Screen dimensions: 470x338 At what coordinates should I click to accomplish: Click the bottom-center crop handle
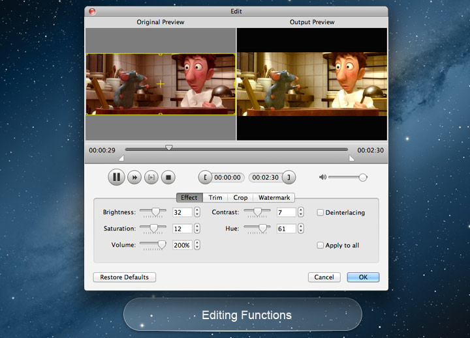(161, 114)
